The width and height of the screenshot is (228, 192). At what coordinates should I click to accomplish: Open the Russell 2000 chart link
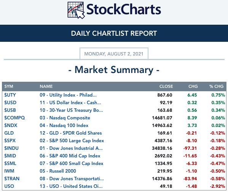[58, 171]
